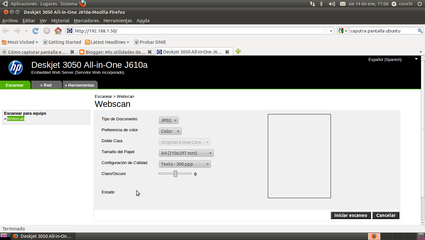Click the HP site icon in the address bar
The height and width of the screenshot is (240, 425).
70,31
